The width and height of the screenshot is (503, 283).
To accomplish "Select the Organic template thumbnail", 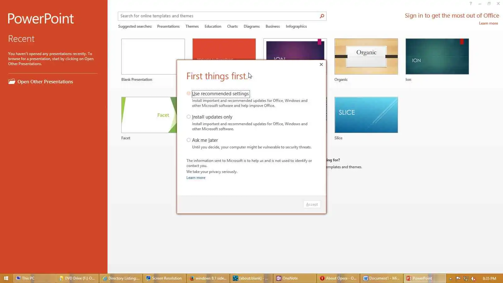I will 366,57.
